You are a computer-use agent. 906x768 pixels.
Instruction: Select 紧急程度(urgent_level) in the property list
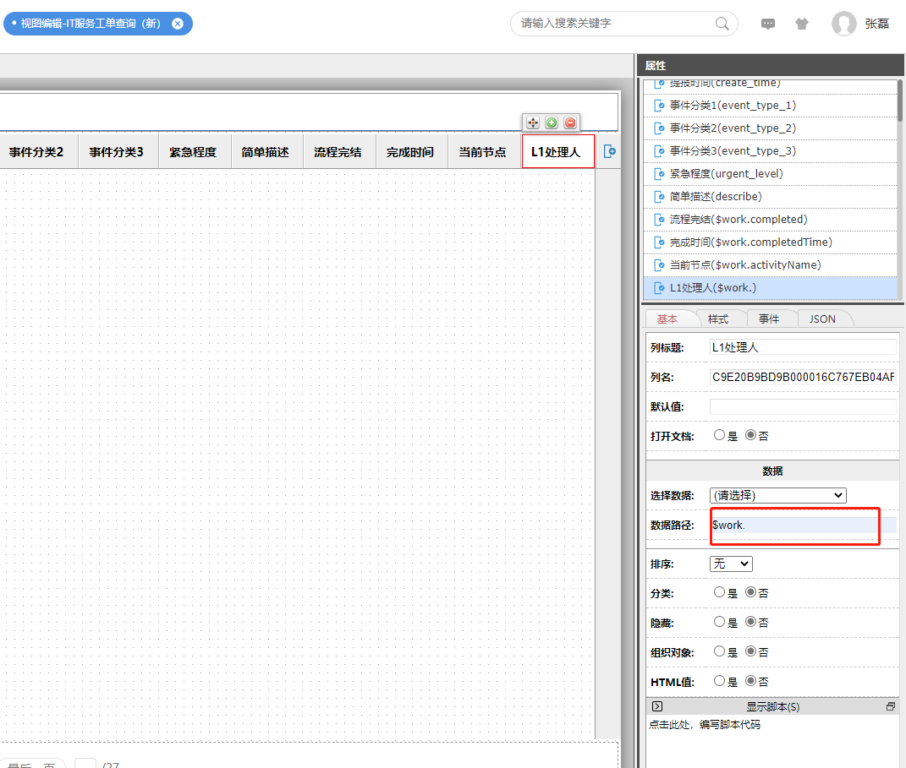click(726, 174)
